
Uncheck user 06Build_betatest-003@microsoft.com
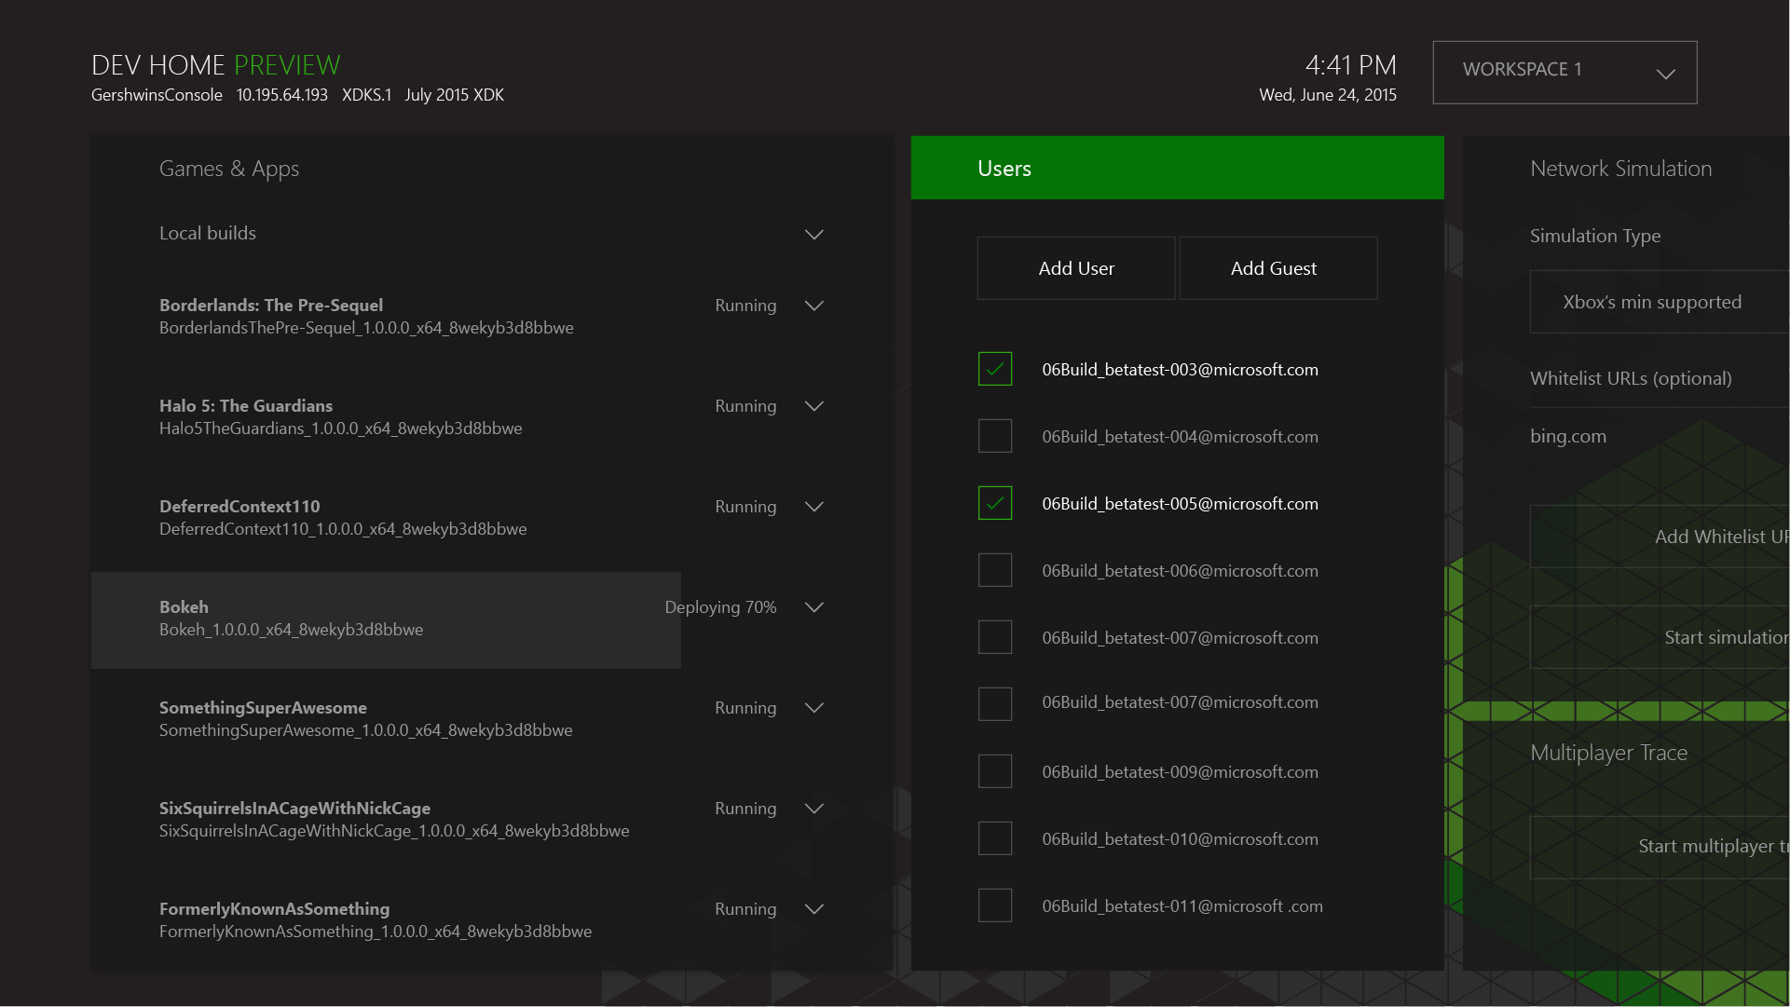click(994, 369)
